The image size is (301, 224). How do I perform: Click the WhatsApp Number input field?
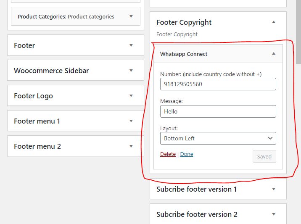tap(218, 84)
